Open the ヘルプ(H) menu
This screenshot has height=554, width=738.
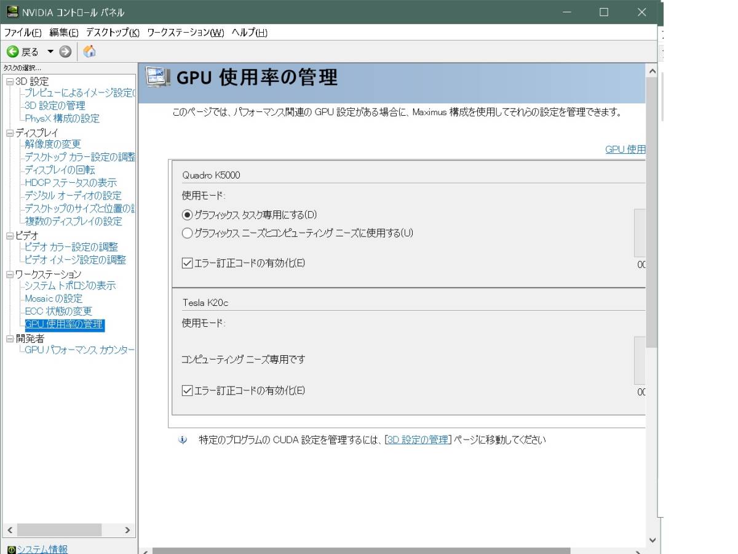[x=250, y=33]
